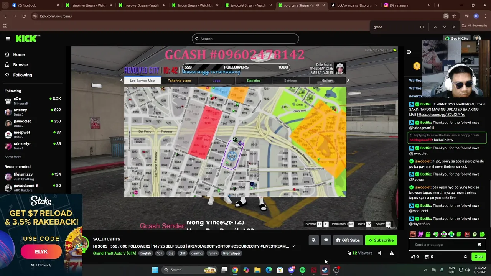Switch to the meepwet Stream tab
491x276 pixels.
click(x=142, y=5)
